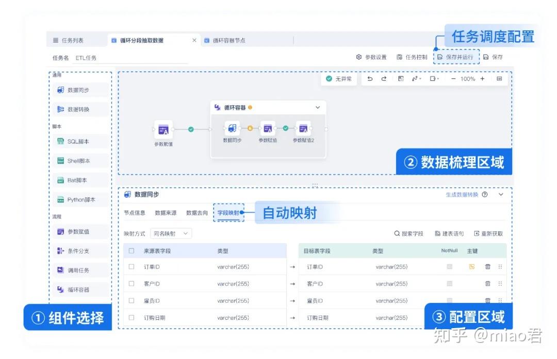Collapse the 数据同步 config panel chevron
Image resolution: width=557 pixels, height=359 pixels.
click(501, 194)
